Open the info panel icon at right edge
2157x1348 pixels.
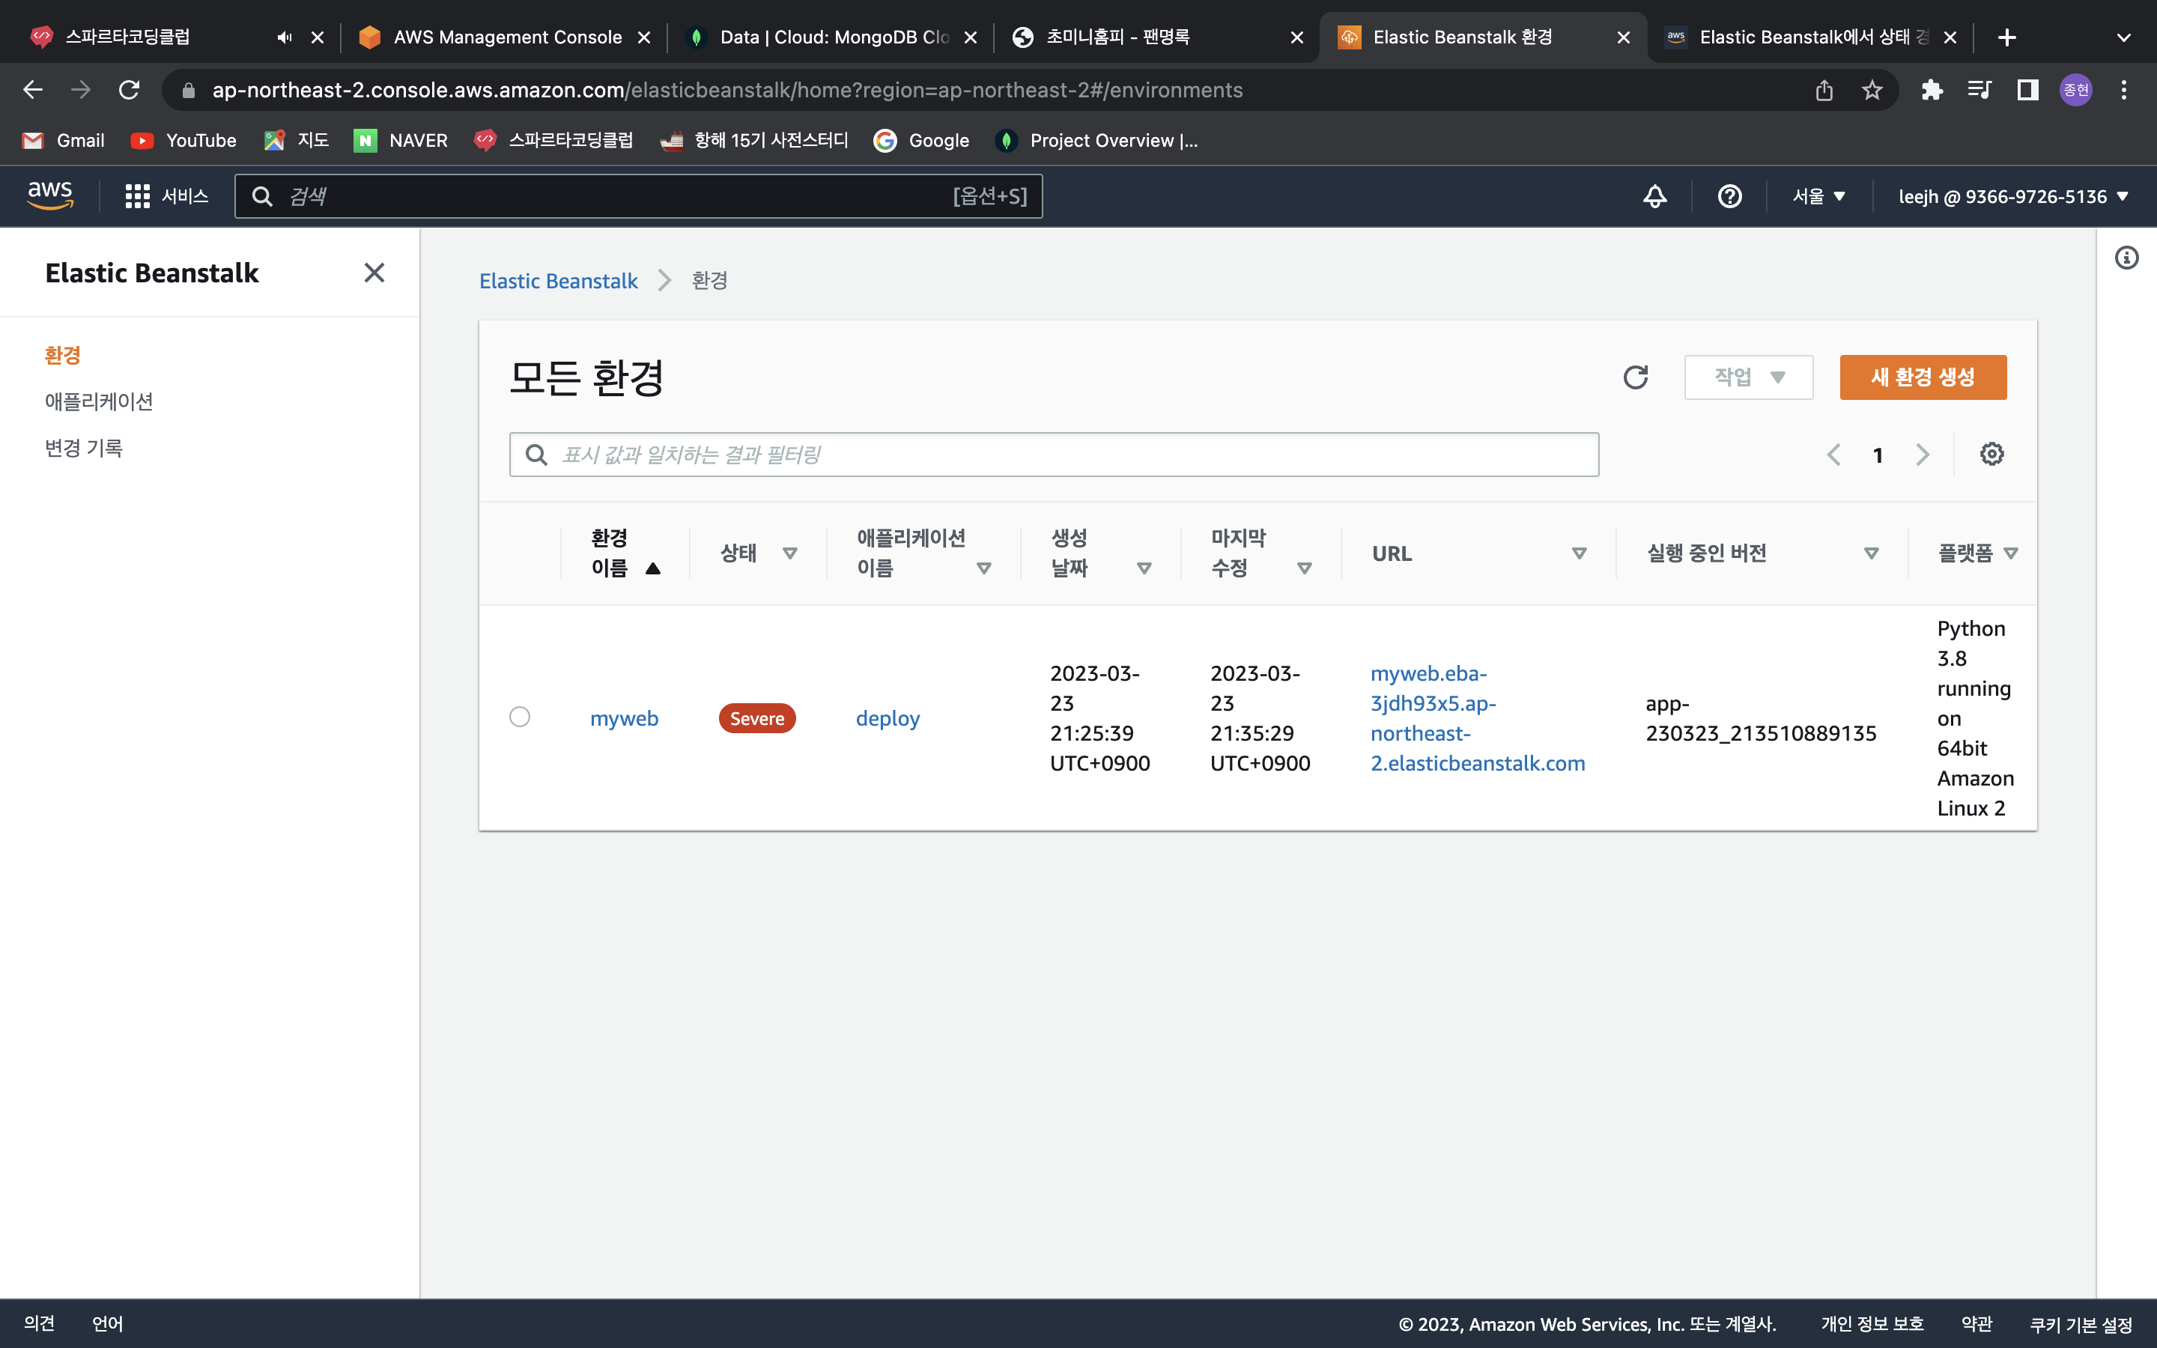[2127, 258]
